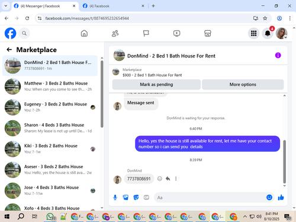Open the Marketplace store icon in top nav
The height and width of the screenshot is (222, 296).
(208, 33)
